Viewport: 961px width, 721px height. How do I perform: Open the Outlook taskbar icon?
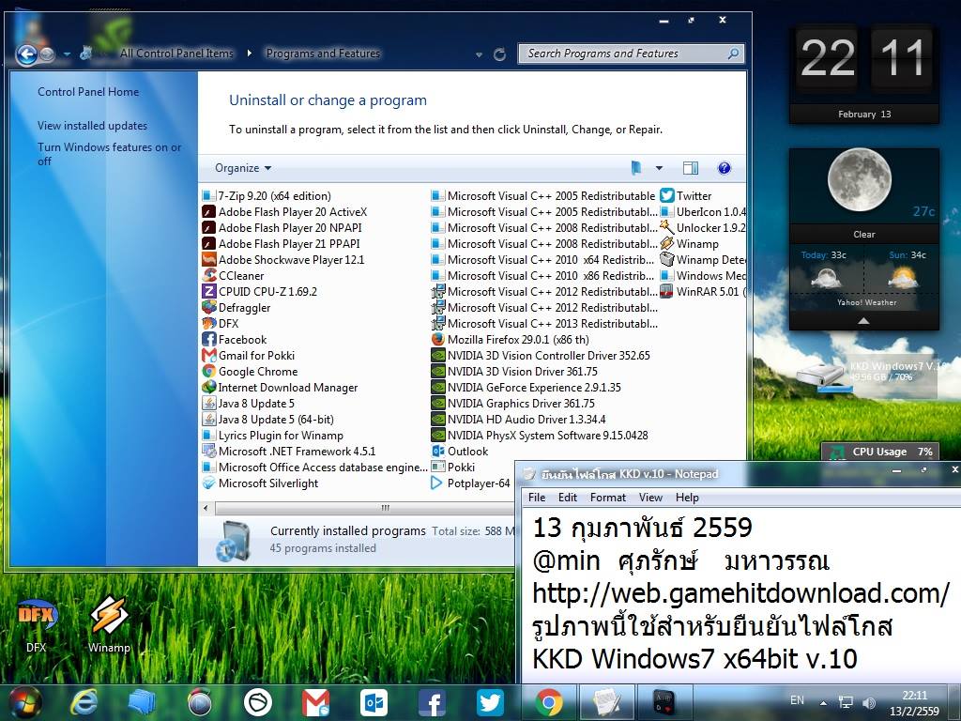click(374, 702)
